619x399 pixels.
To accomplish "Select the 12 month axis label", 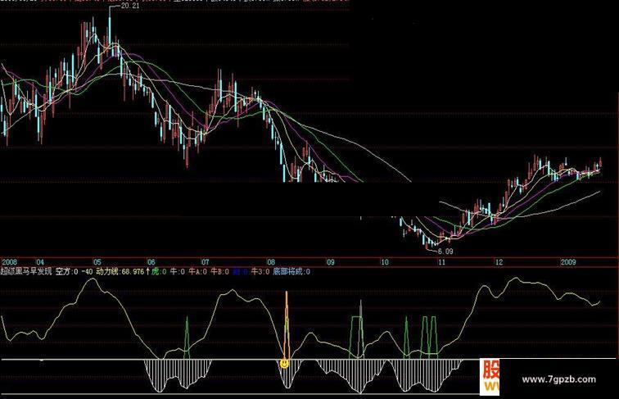I will [x=499, y=262].
